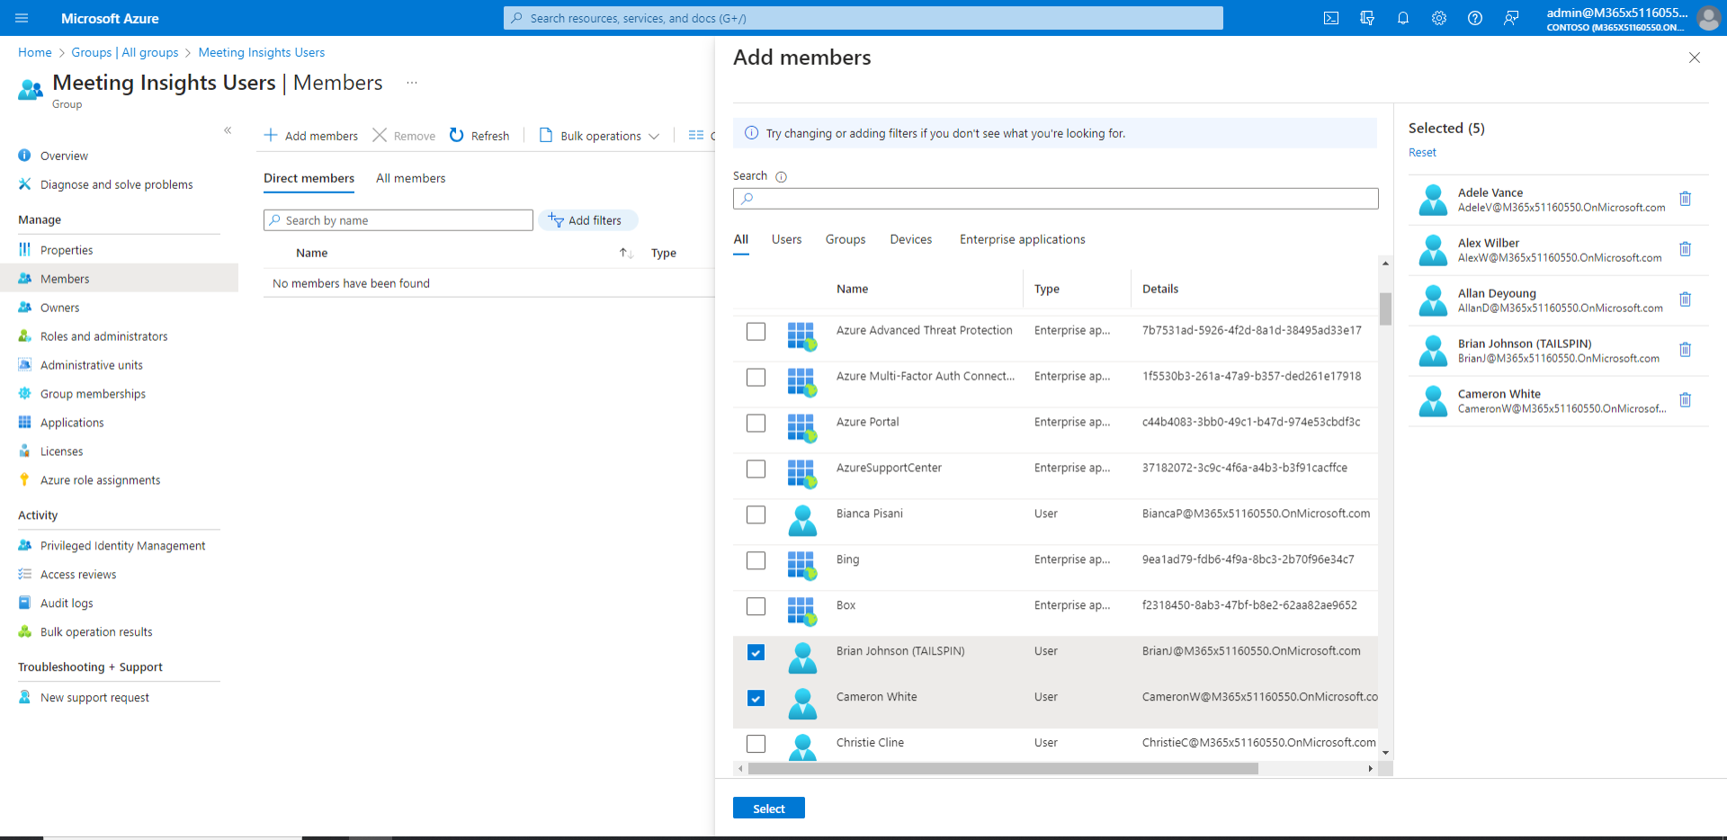The image size is (1727, 840).
Task: Open the notifications bell
Action: (x=1403, y=18)
